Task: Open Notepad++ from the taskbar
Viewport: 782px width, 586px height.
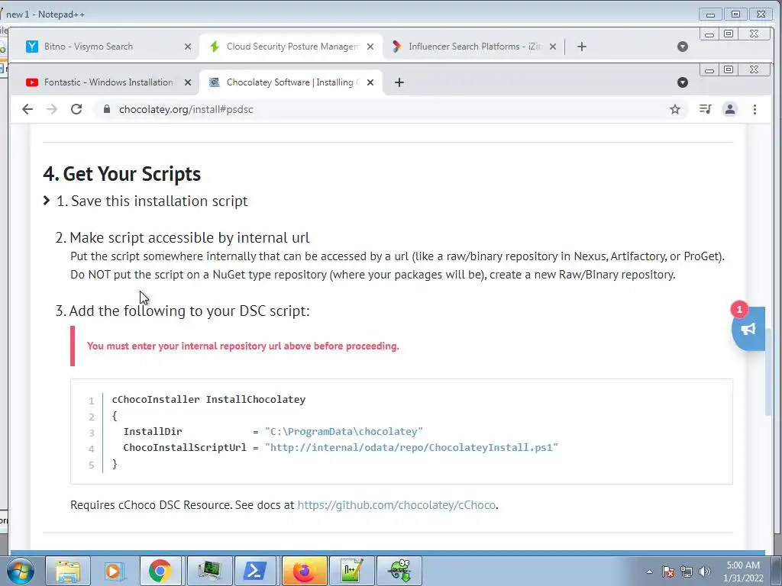Action: 352,571
